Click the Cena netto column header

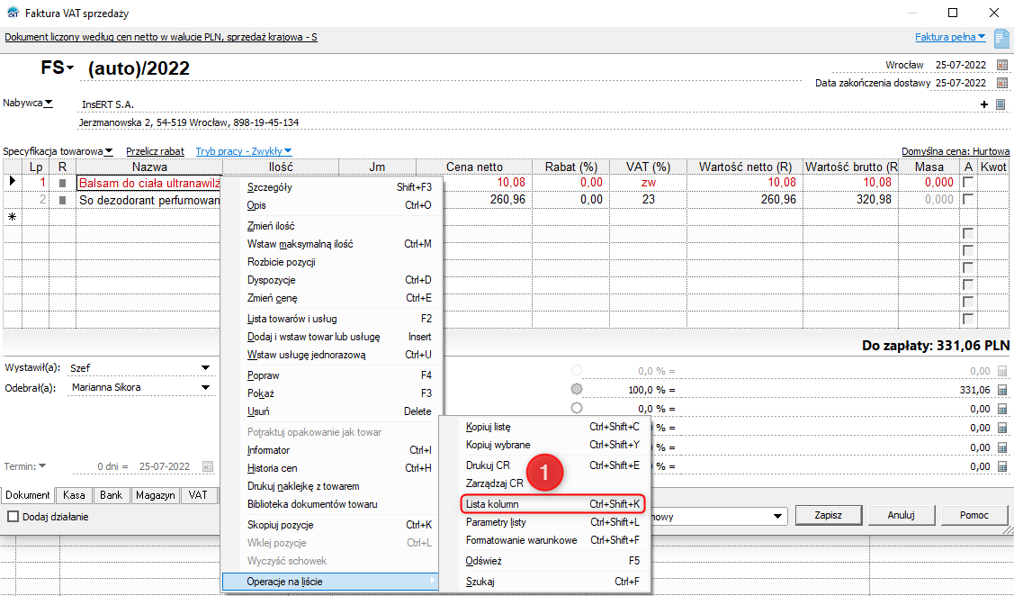(x=474, y=167)
